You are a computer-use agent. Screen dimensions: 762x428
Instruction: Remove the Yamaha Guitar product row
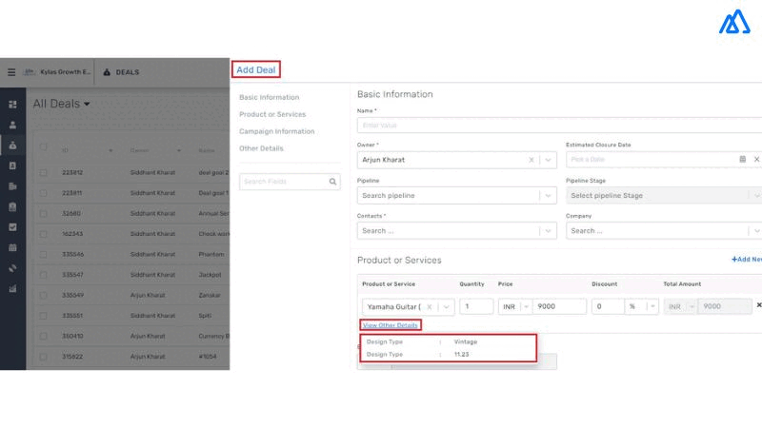tap(758, 305)
